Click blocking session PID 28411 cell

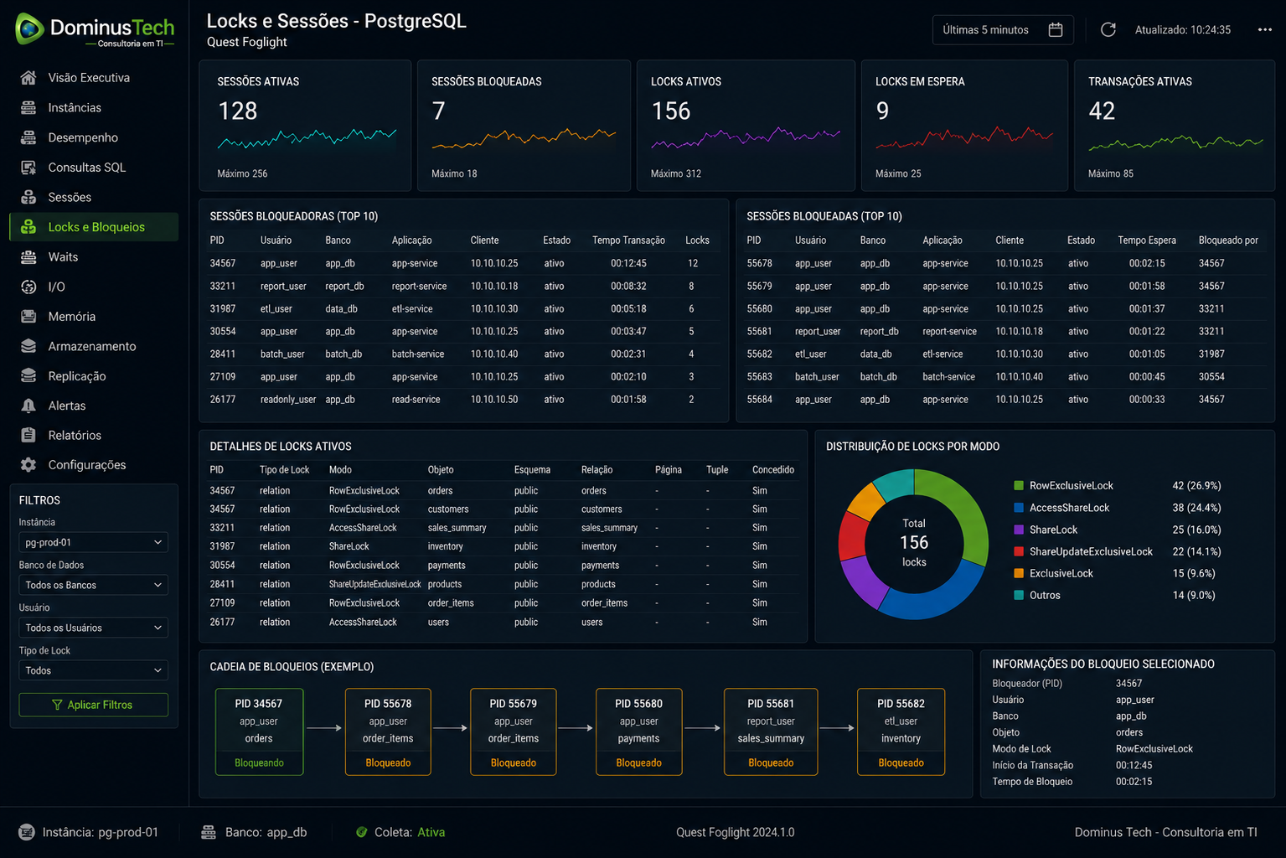pyautogui.click(x=223, y=354)
